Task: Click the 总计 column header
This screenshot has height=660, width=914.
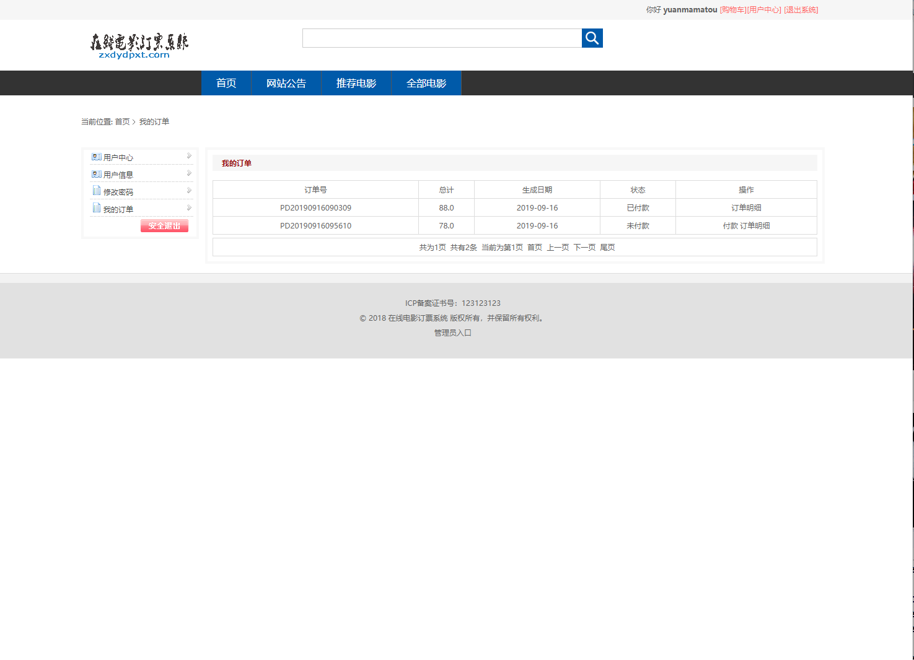Action: (x=446, y=190)
